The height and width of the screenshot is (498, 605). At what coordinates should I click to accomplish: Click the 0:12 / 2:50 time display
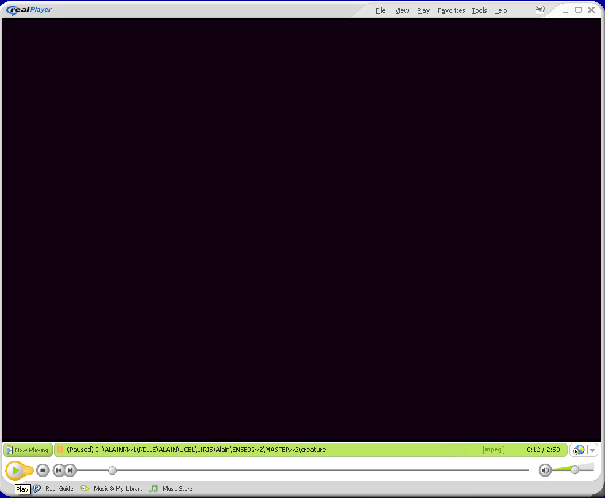[543, 450]
